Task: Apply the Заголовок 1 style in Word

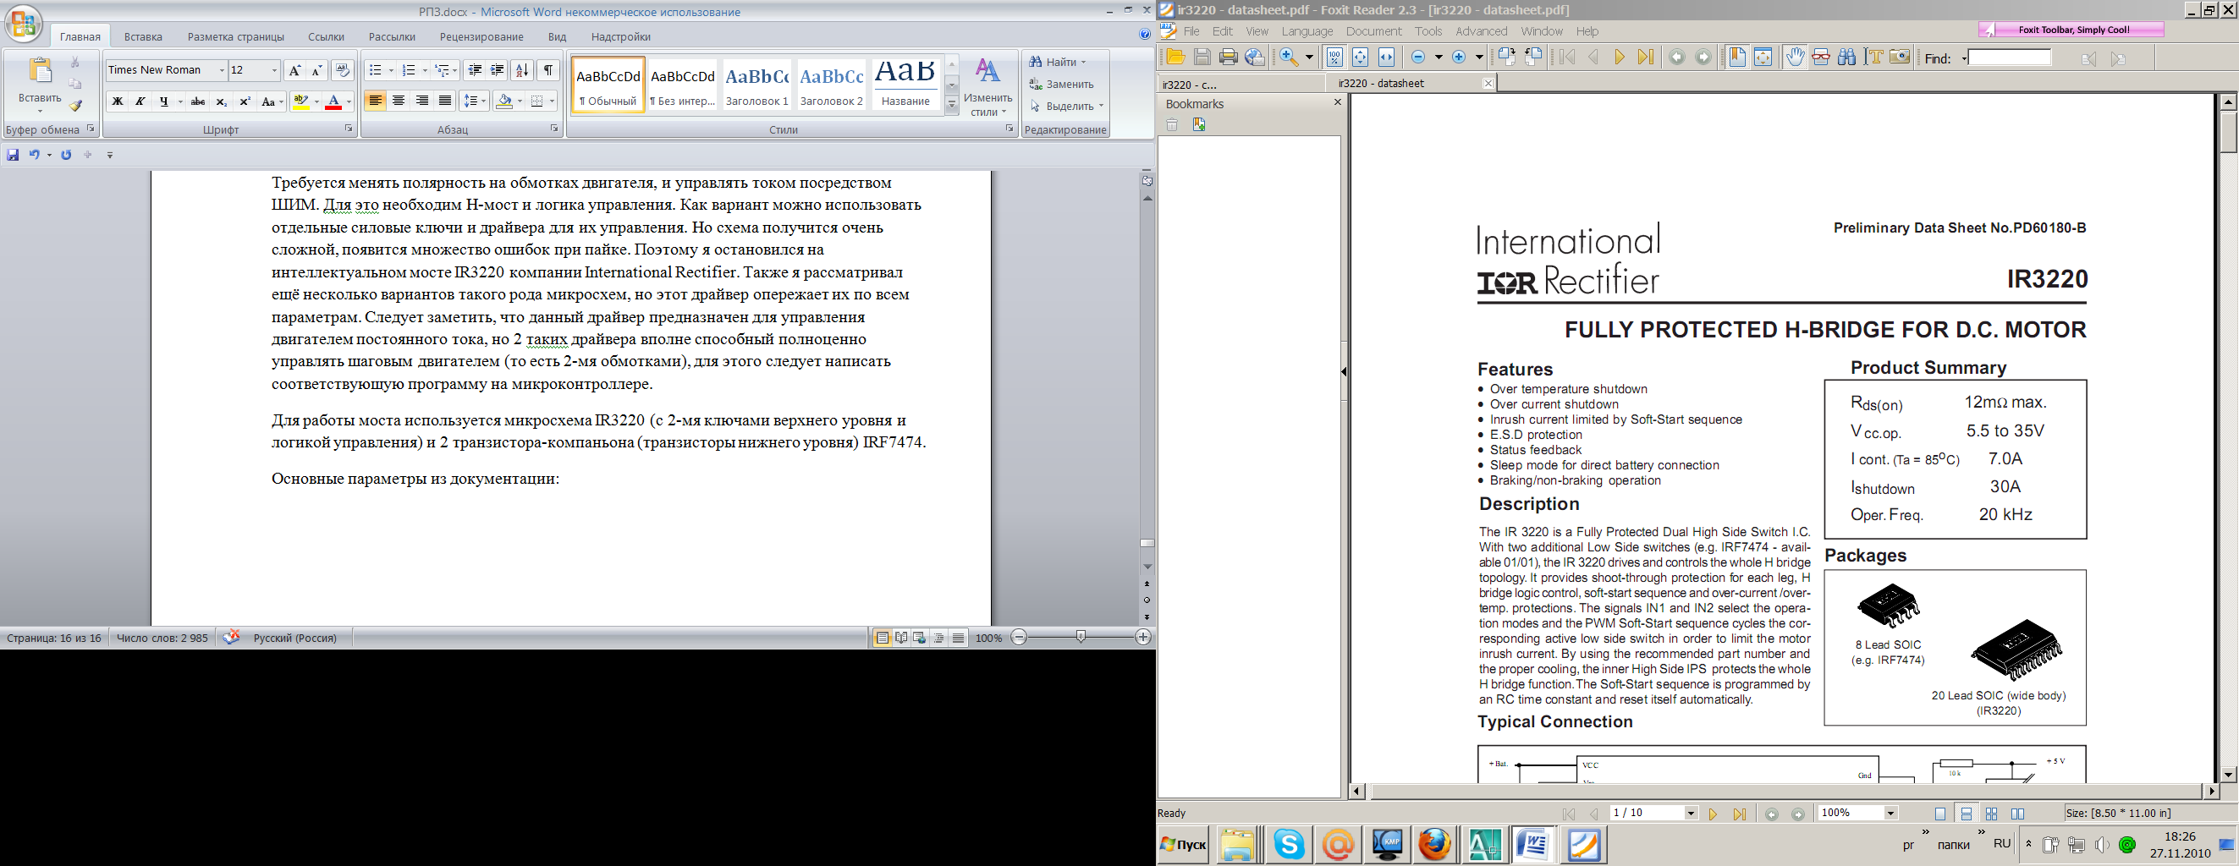Action: (x=757, y=85)
